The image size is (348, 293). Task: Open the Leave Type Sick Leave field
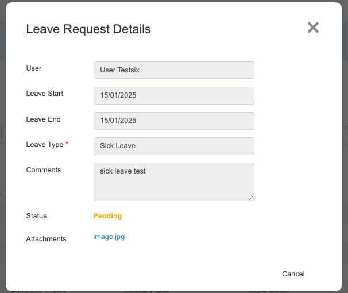pyautogui.click(x=174, y=146)
